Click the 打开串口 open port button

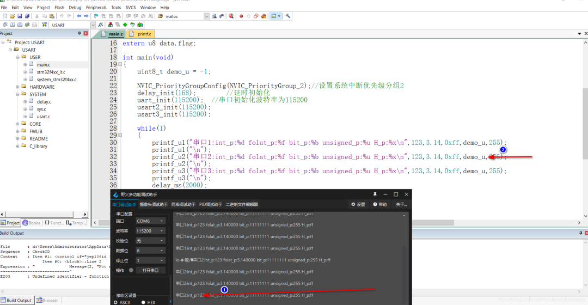pyautogui.click(x=150, y=270)
